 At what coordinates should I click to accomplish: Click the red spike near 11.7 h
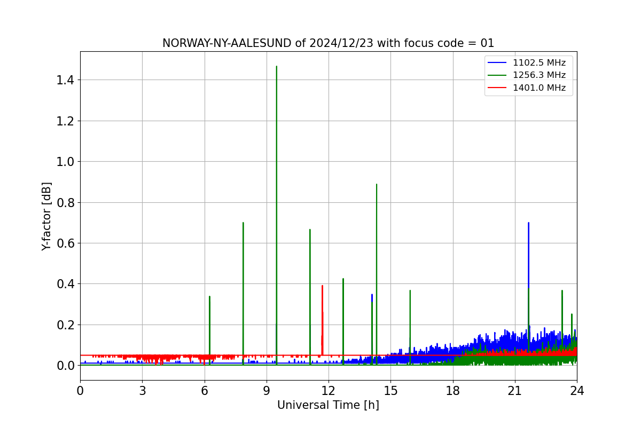pos(322,320)
